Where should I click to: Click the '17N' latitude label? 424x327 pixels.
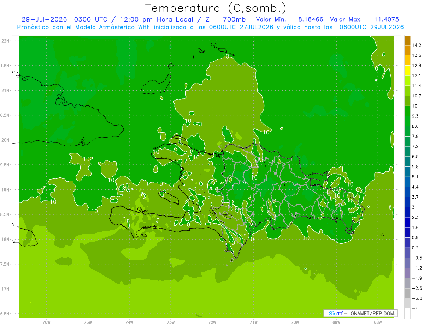click(6, 289)
